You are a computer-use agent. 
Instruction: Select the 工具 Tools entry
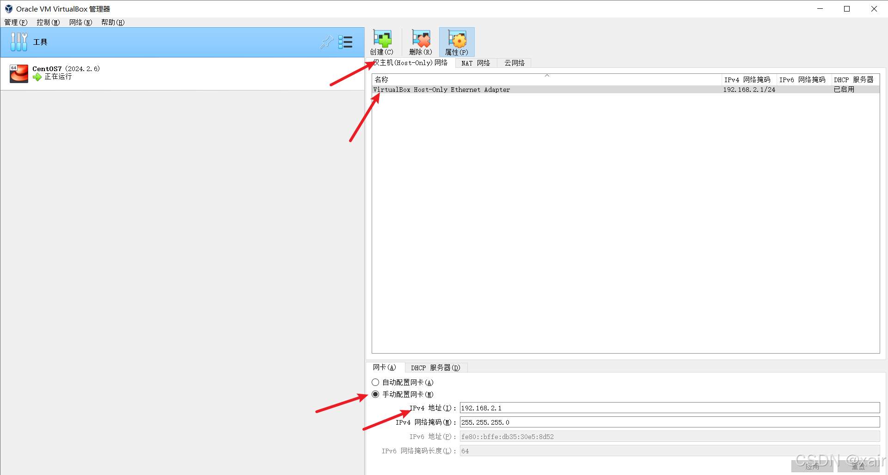pyautogui.click(x=182, y=42)
